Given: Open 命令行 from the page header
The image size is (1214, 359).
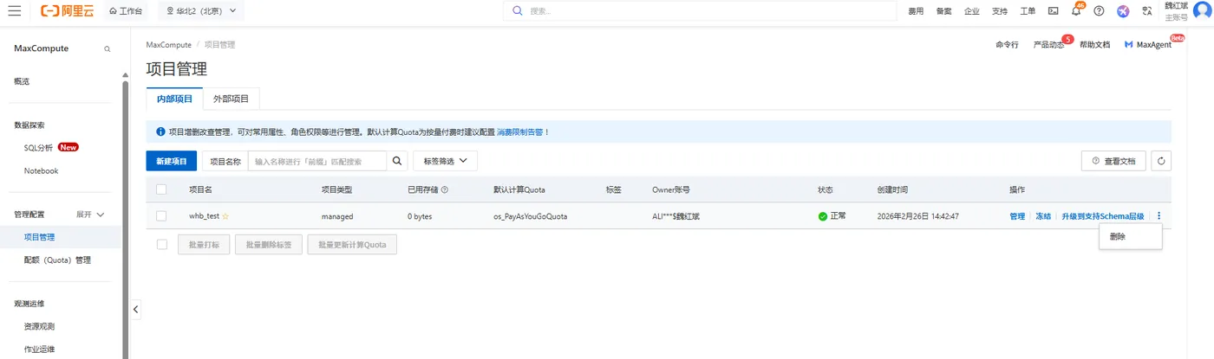Looking at the screenshot, I should (1007, 44).
